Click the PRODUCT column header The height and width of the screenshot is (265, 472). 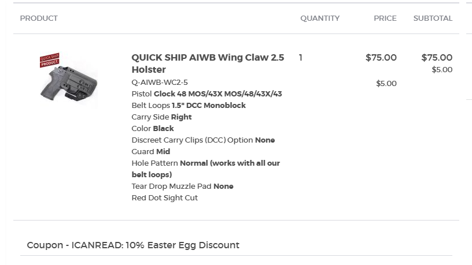(x=39, y=18)
